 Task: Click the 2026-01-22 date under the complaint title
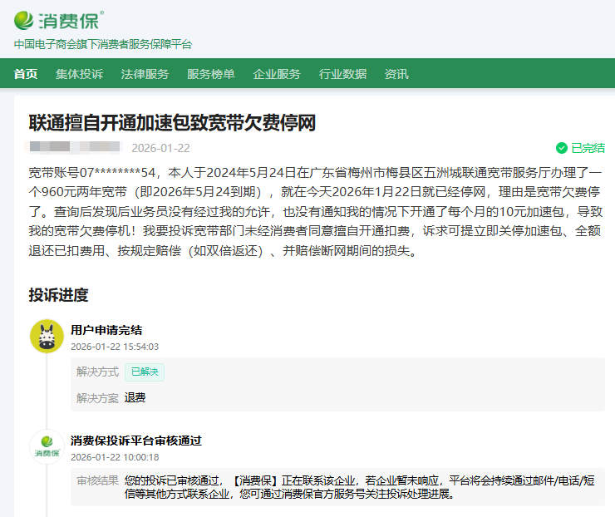(x=160, y=148)
